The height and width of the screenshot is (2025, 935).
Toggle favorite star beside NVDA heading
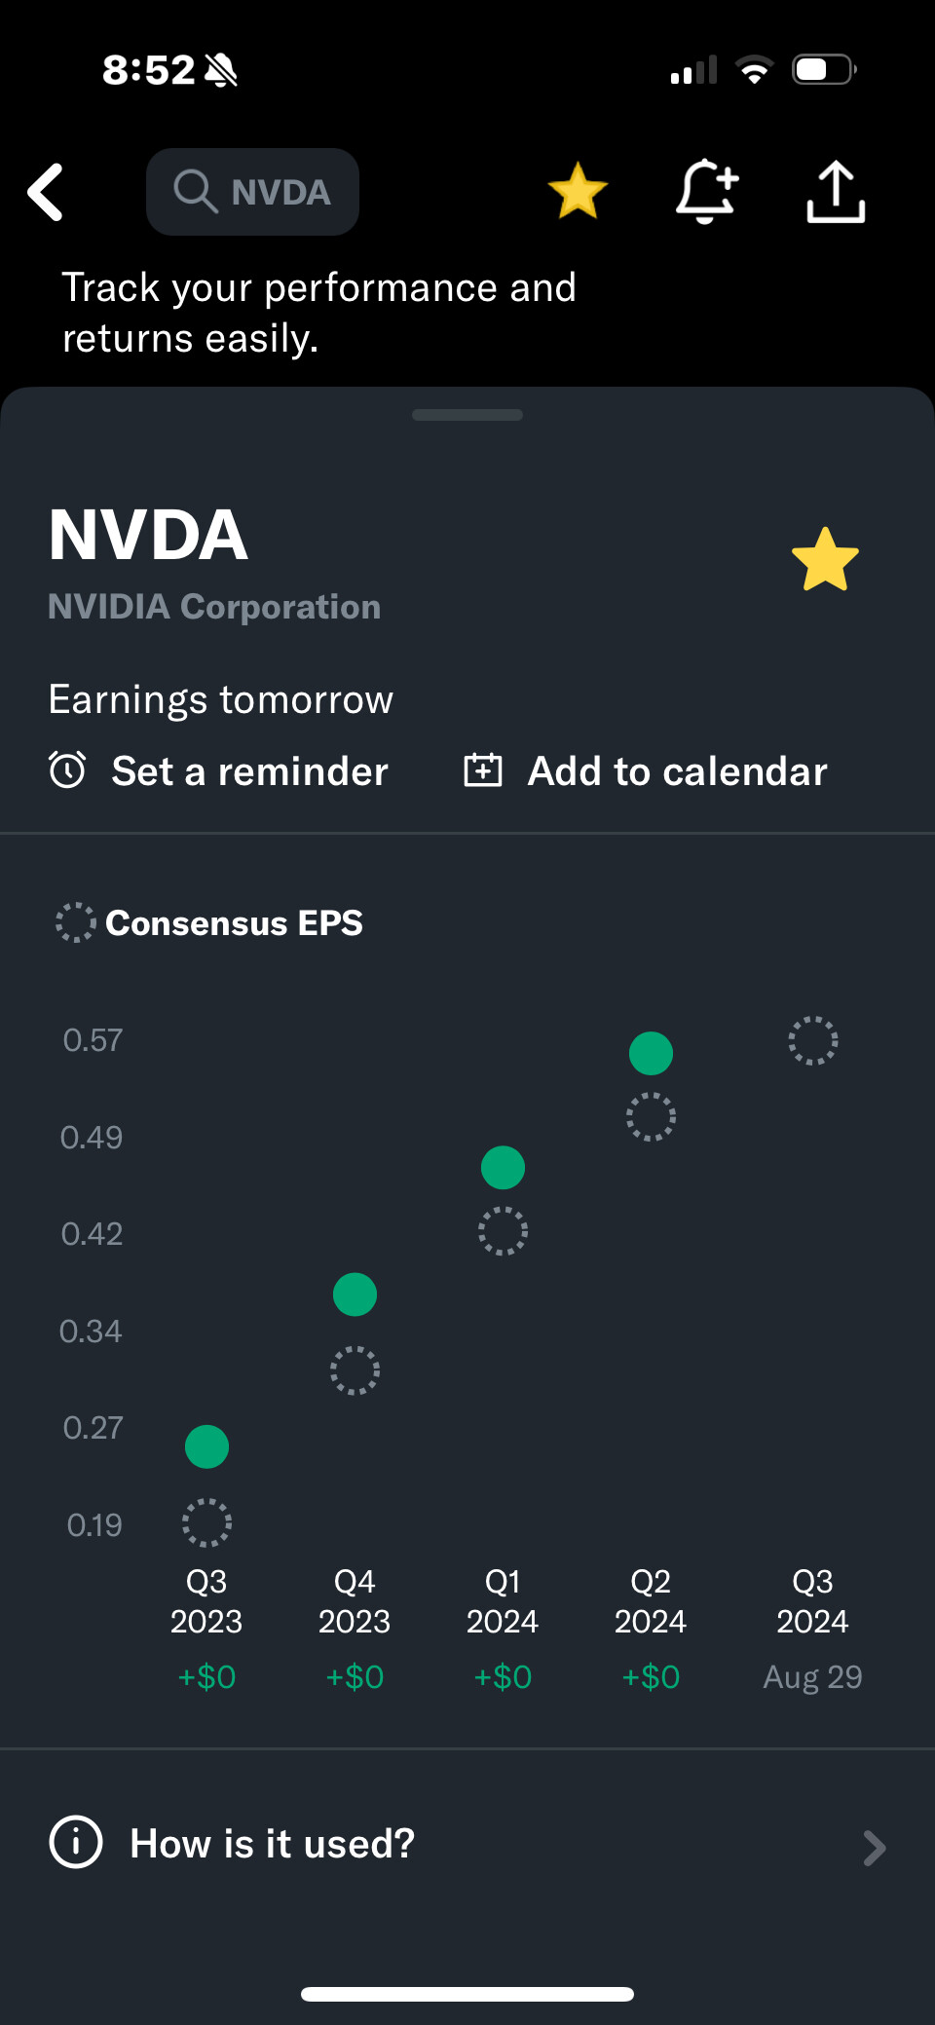coord(825,560)
